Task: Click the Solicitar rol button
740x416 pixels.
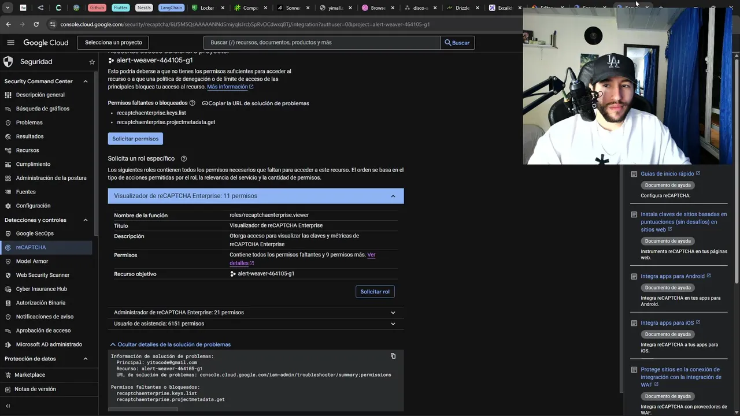Action: click(375, 292)
